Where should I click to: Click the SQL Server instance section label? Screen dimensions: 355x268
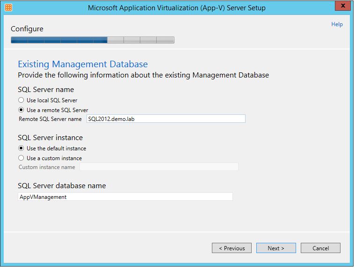coord(50,138)
